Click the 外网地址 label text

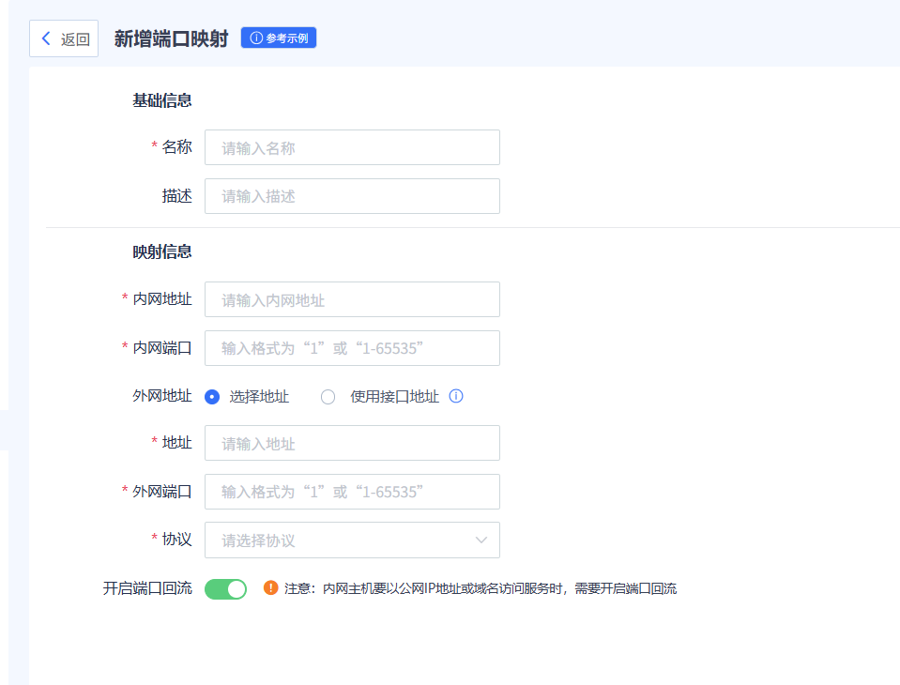coord(161,396)
